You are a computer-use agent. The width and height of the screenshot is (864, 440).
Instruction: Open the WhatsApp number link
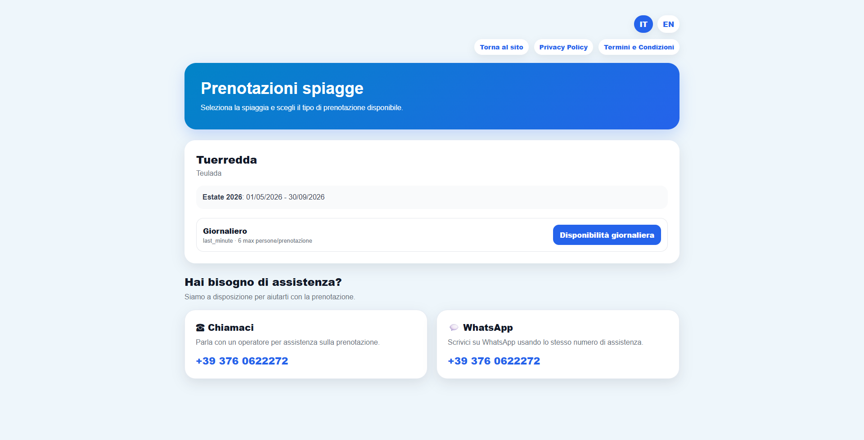(x=494, y=361)
